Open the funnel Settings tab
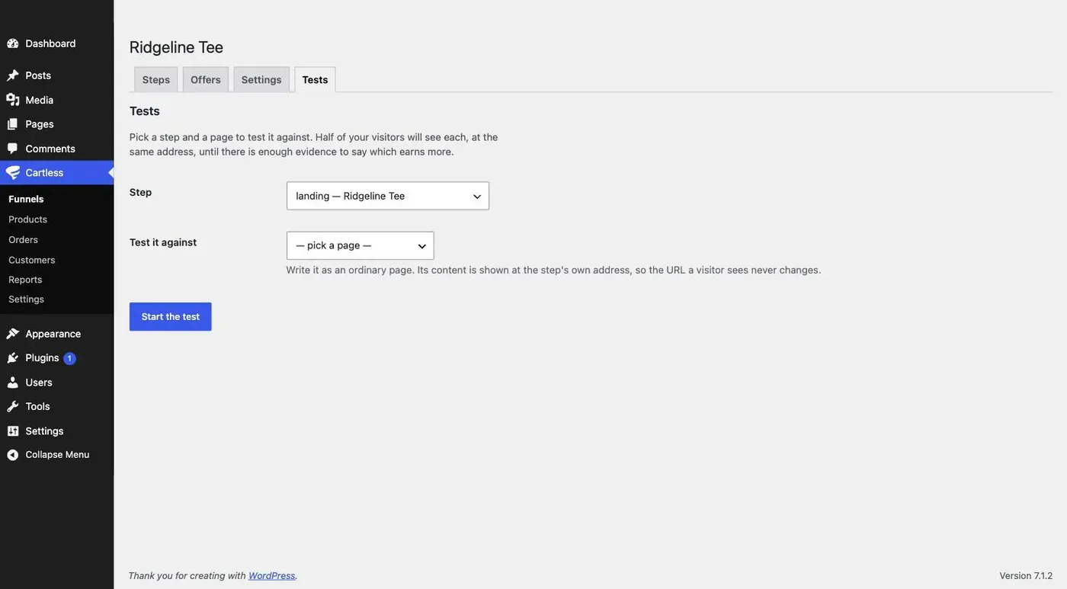Viewport: 1067px width, 589px height. 261,80
